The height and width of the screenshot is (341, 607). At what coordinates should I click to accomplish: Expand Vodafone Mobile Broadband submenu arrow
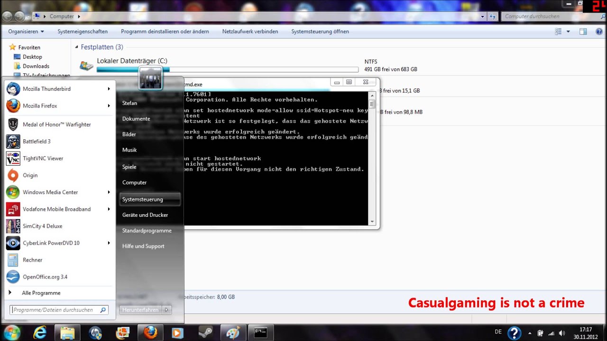click(x=109, y=209)
